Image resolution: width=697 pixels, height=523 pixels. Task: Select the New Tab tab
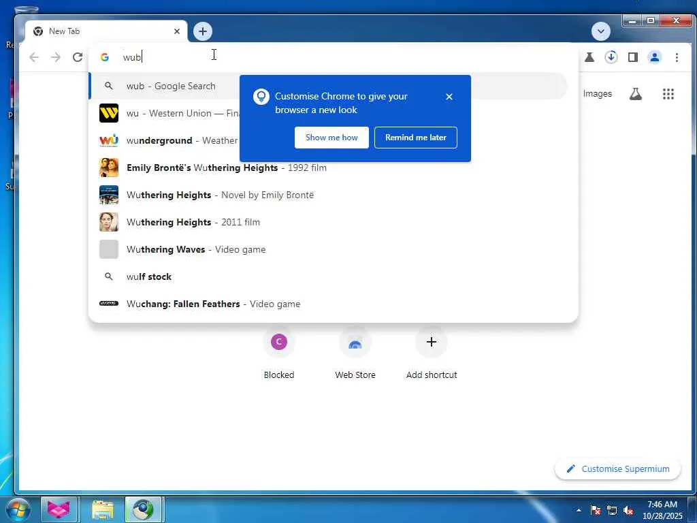point(106,31)
